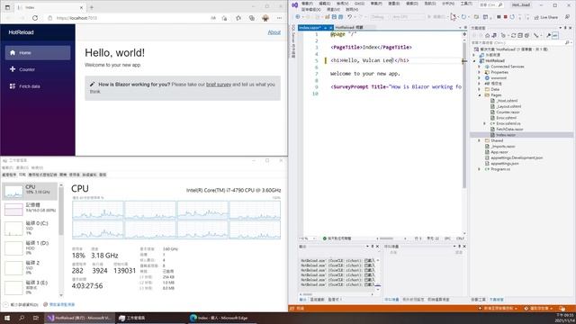Viewport: 576px width, 324px height.
Task: Open taskbar search magnifier
Action: (x=22, y=318)
